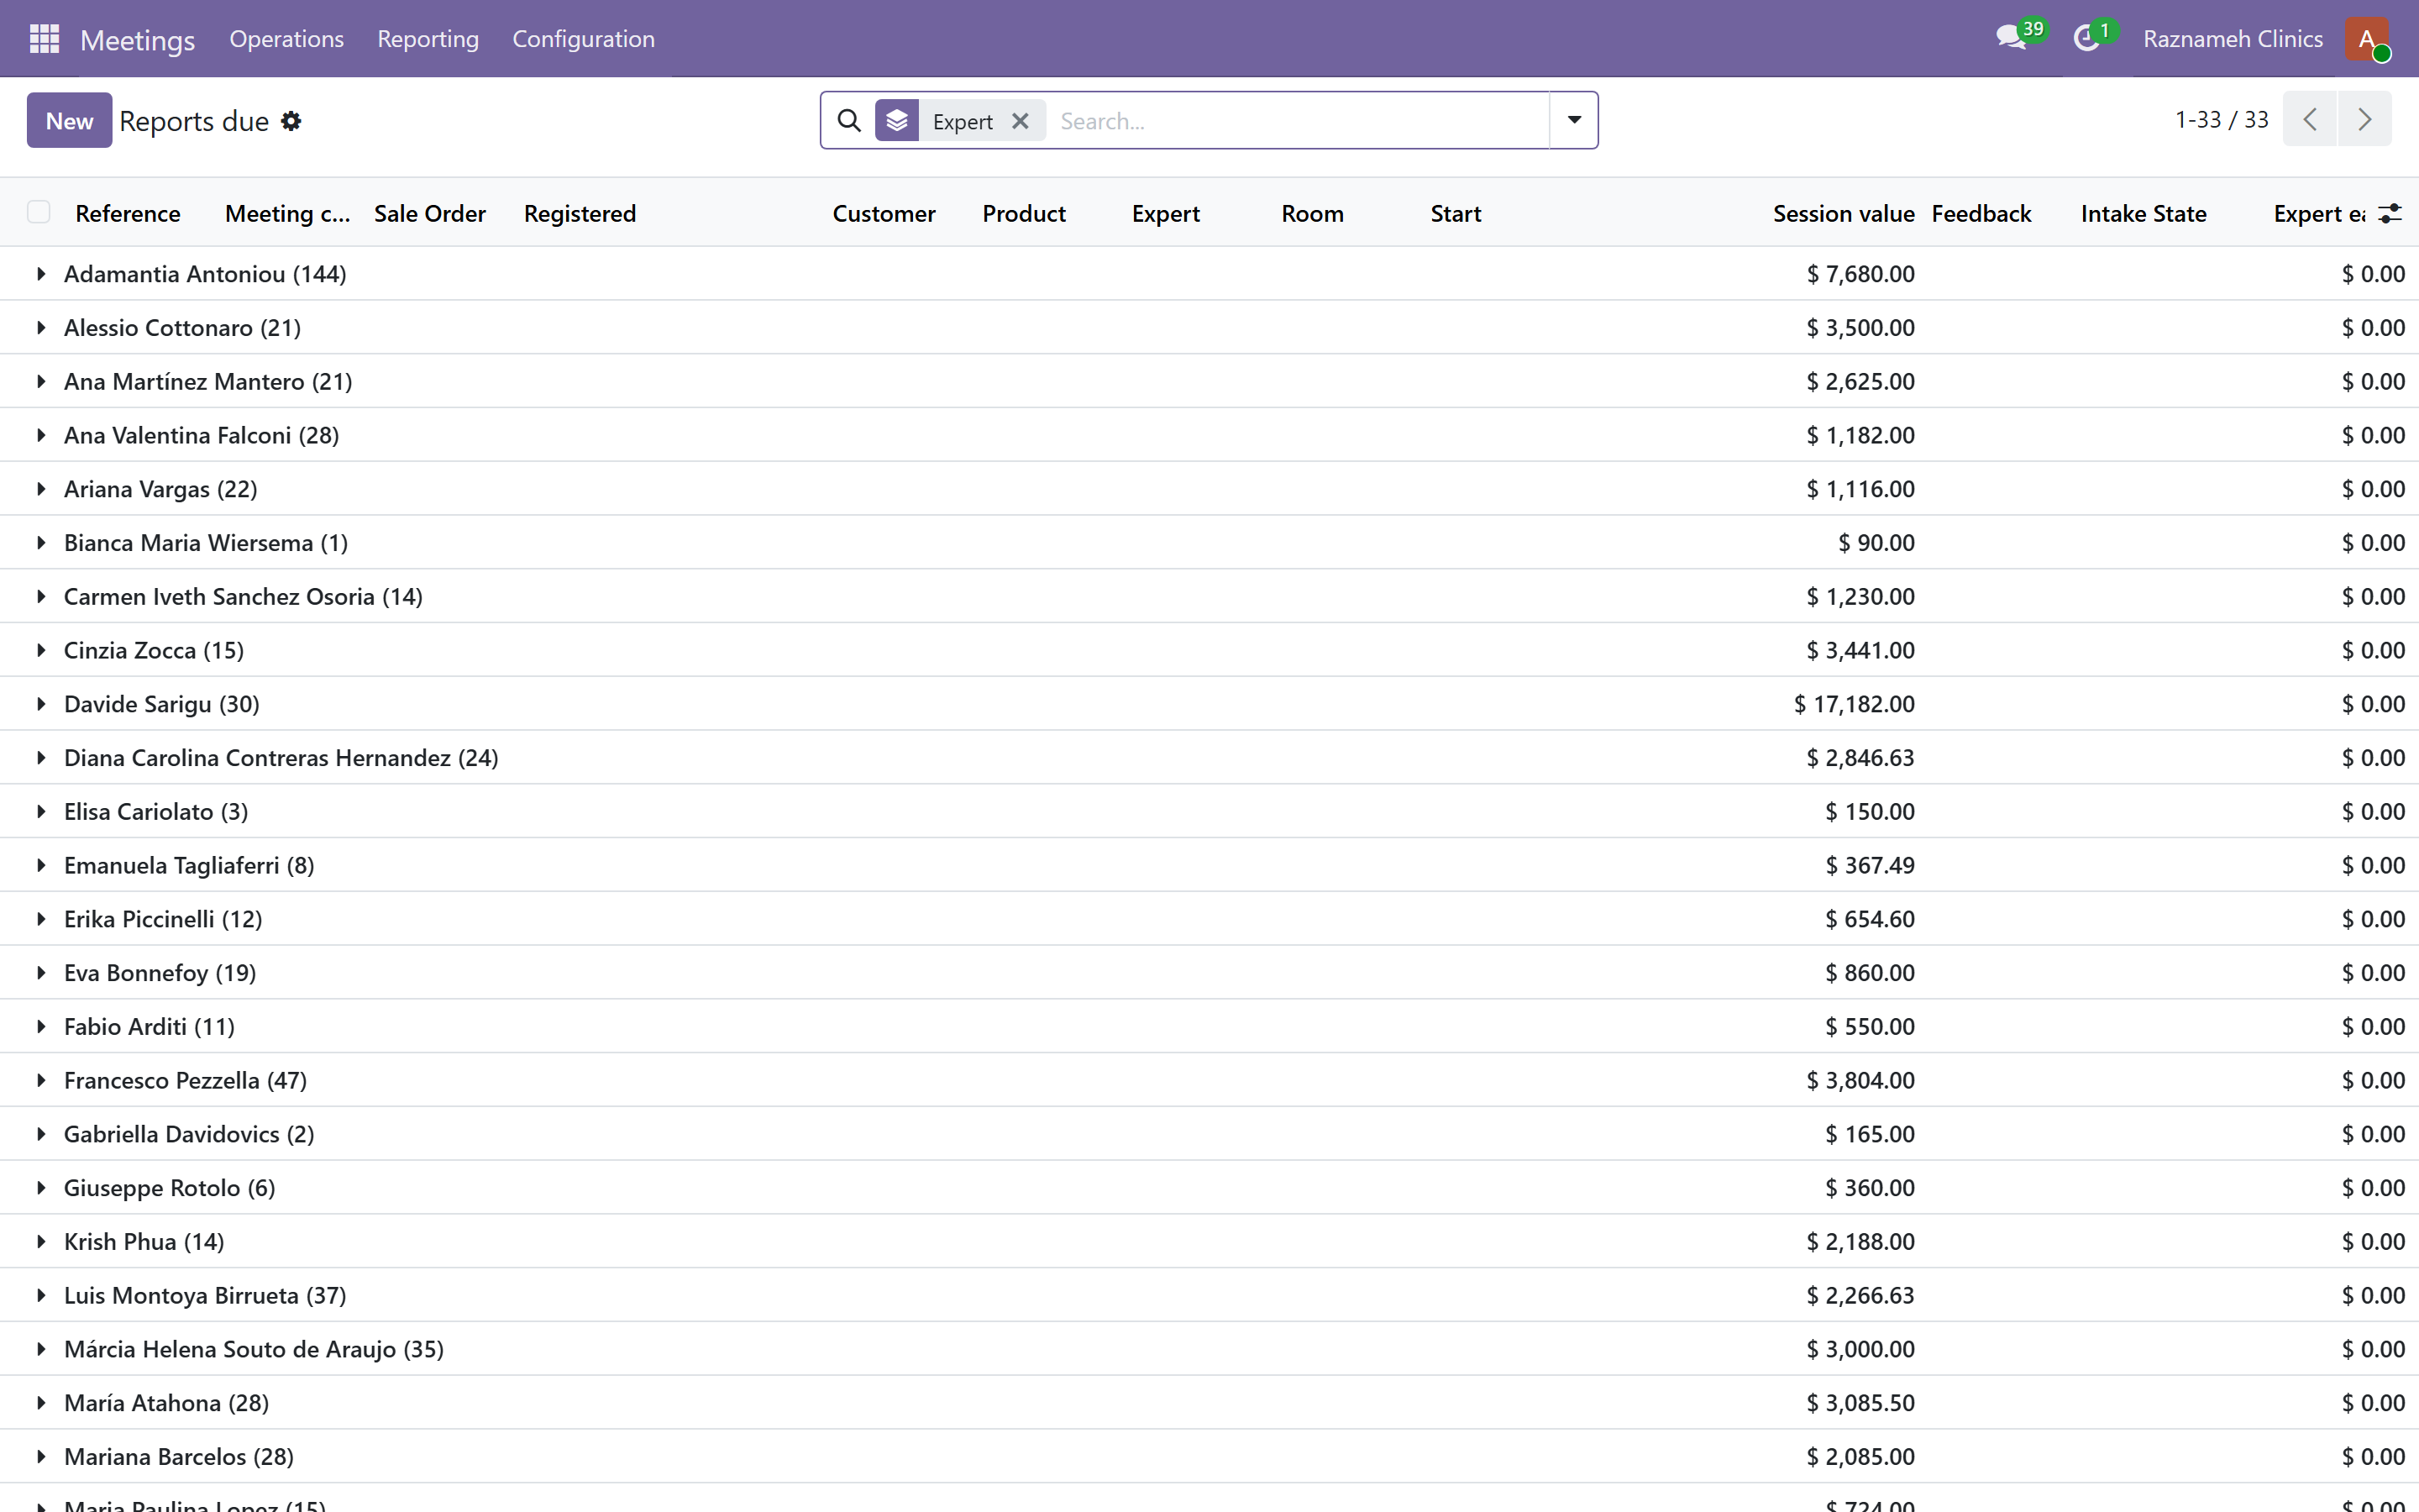Expand the Mariana Barcelos group
This screenshot has width=2419, height=1512.
[x=41, y=1456]
